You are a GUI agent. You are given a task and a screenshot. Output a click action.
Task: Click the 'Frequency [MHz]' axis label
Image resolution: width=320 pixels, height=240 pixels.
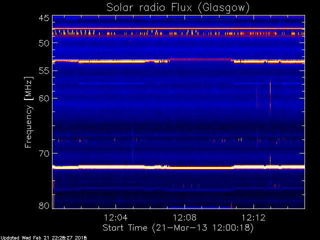28,112
